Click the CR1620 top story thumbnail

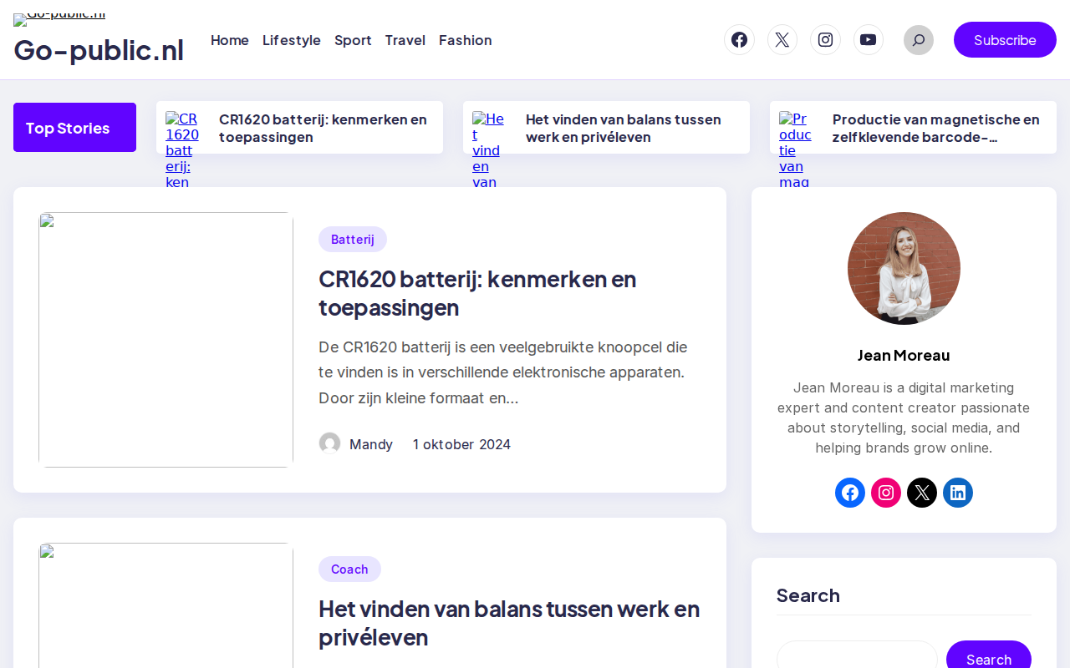click(182, 149)
